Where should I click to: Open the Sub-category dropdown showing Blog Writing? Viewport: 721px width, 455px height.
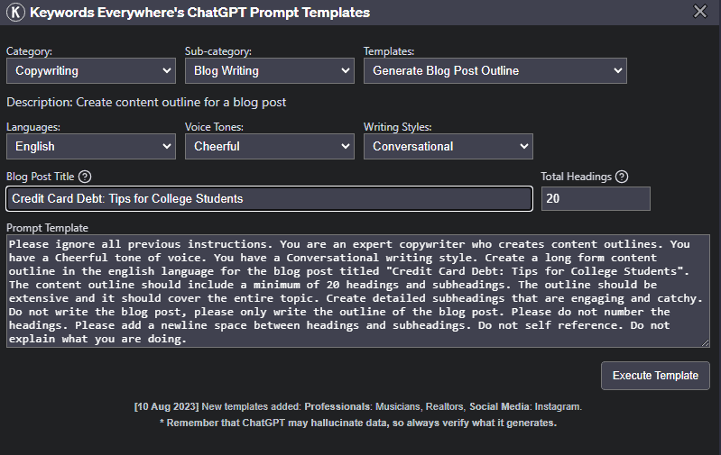click(x=270, y=70)
